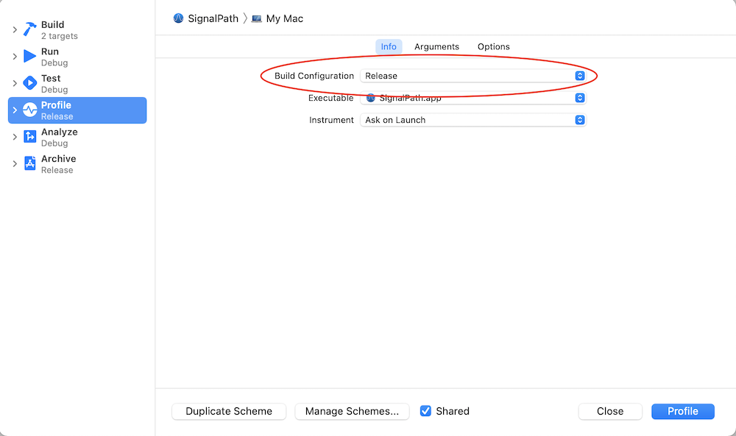Click the blue Profile button

pos(682,412)
